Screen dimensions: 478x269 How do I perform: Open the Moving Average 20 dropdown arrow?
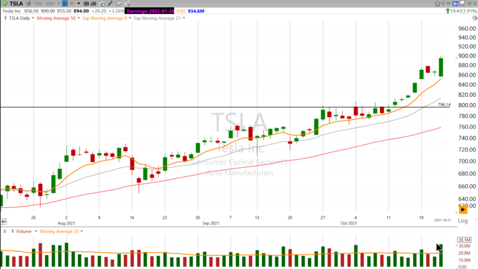(x=82, y=232)
